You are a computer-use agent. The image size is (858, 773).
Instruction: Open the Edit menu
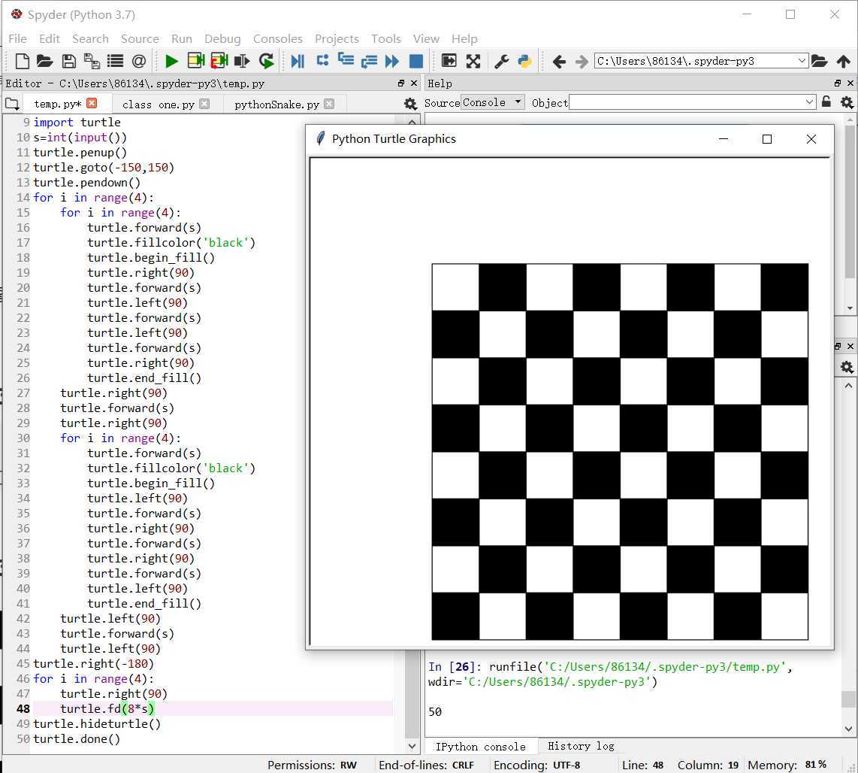pyautogui.click(x=50, y=39)
